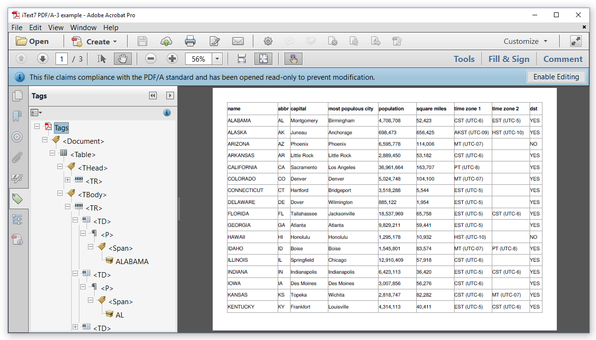This screenshot has height=340, width=596.
Task: Go to previous page arrow
Action: pyautogui.click(x=21, y=59)
